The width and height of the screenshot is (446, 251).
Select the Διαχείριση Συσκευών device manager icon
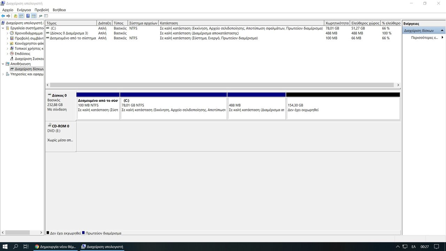click(x=12, y=59)
